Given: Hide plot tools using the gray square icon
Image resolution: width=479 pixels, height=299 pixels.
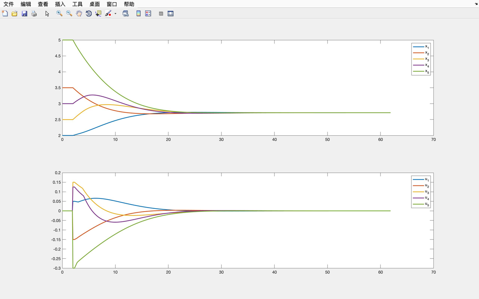Looking at the screenshot, I should point(161,13).
